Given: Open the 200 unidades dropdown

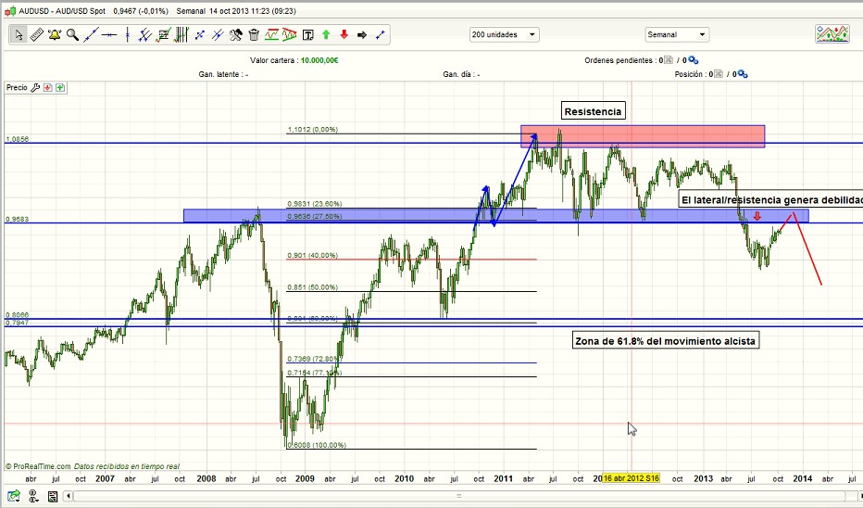Looking at the screenshot, I should [x=504, y=34].
